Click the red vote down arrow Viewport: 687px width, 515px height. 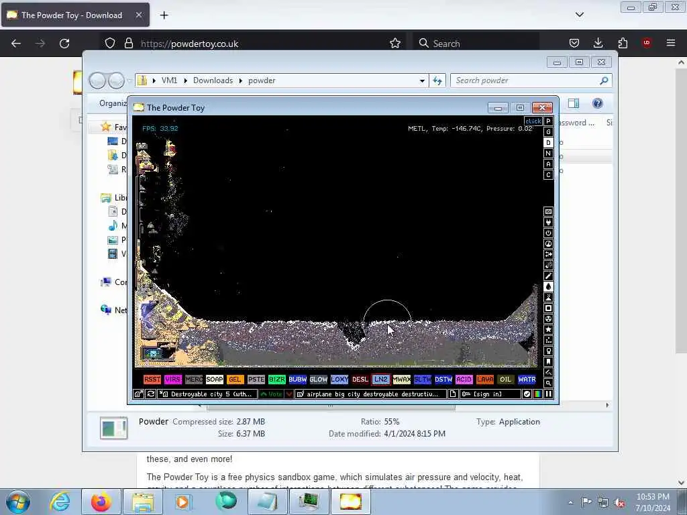(x=289, y=394)
